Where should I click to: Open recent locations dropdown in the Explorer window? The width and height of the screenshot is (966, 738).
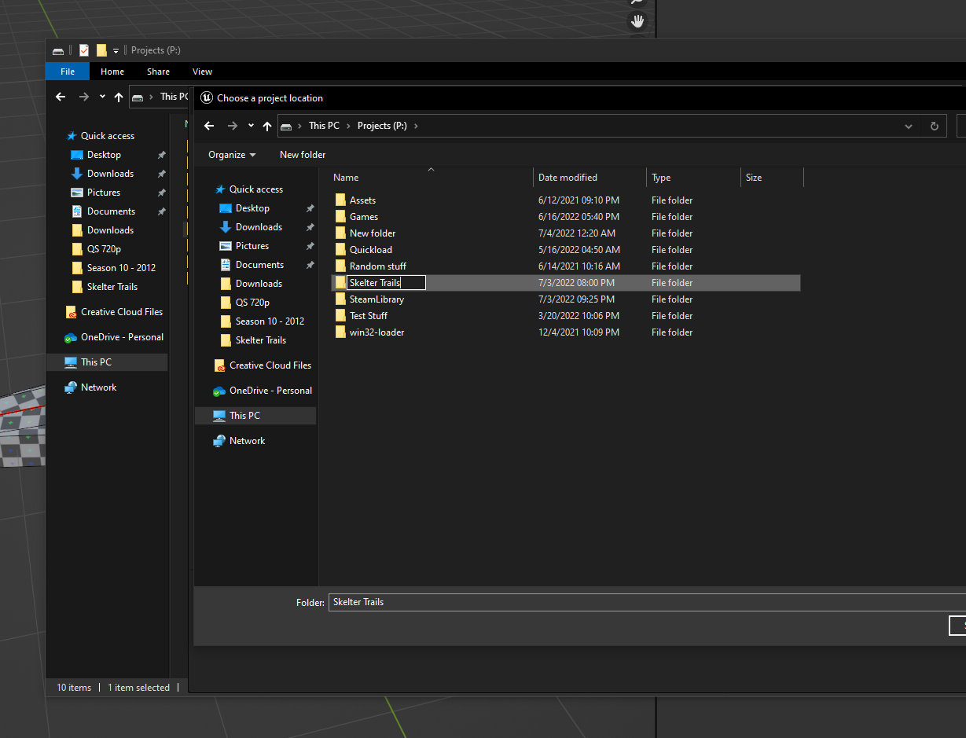click(102, 97)
